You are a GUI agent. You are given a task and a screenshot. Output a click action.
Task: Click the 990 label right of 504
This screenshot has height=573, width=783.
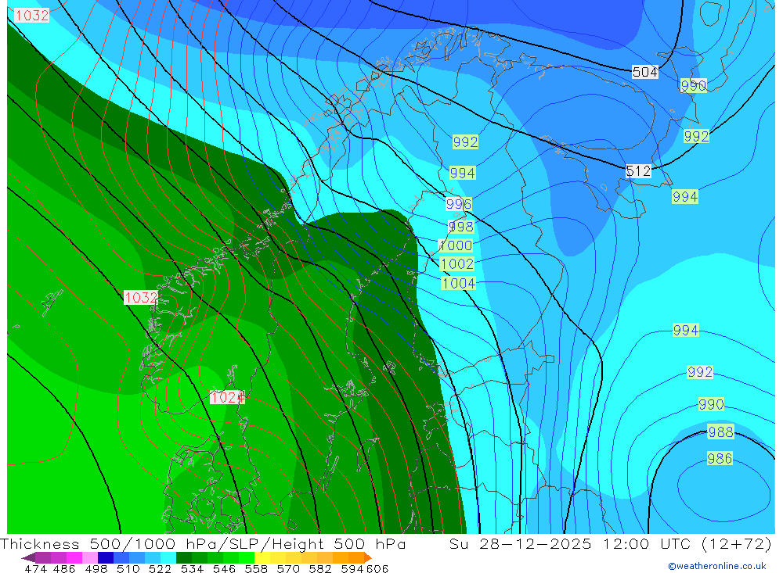point(694,86)
